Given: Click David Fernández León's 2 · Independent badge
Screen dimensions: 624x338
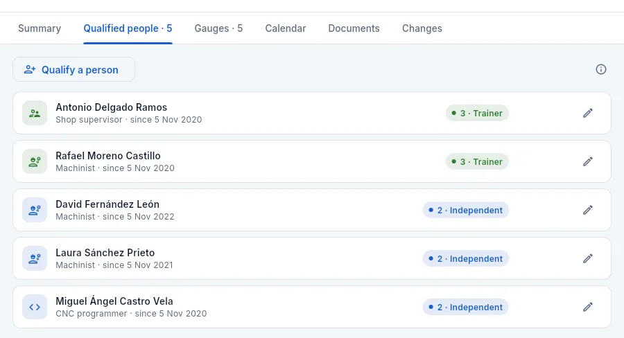Looking at the screenshot, I should click(466, 211).
